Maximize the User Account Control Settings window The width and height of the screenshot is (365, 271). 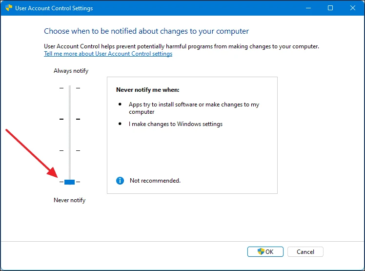[330, 8]
